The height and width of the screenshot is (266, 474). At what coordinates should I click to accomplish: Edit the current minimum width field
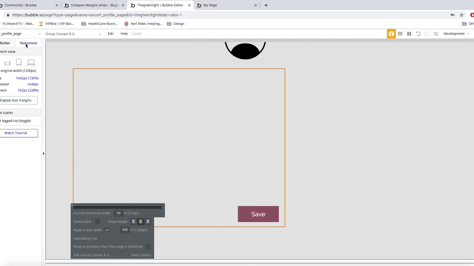pyautogui.click(x=118, y=213)
